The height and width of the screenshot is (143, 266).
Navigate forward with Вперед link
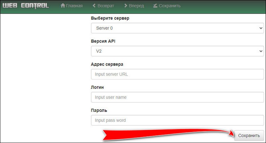(x=136, y=6)
